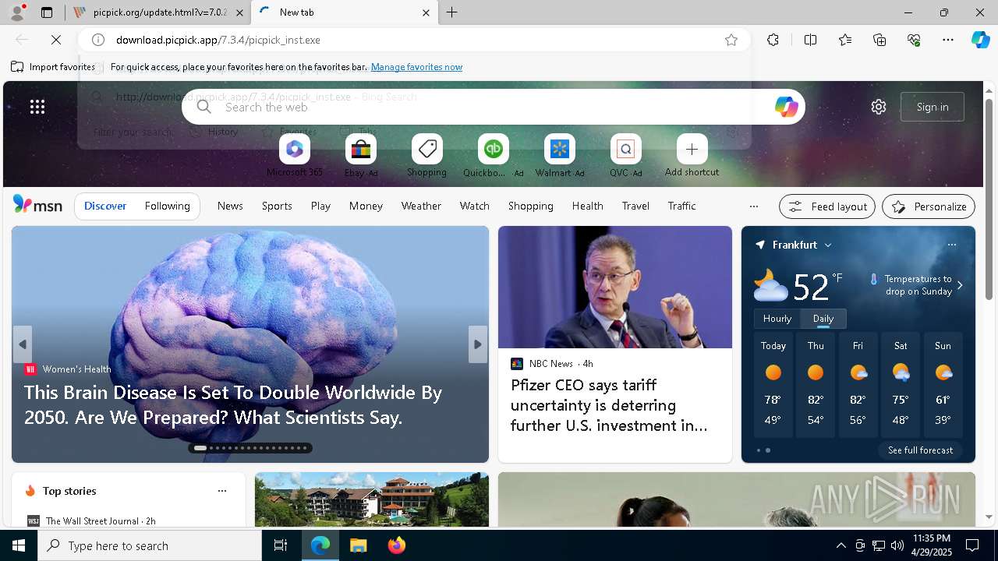
Task: Add this page to favorites star
Action: (731, 40)
